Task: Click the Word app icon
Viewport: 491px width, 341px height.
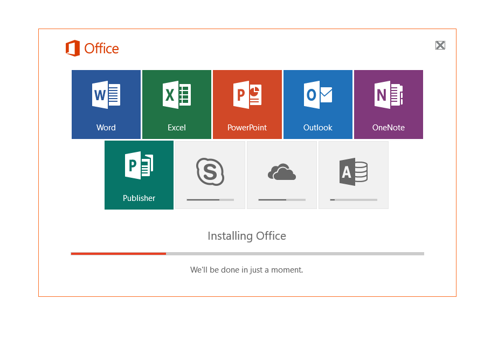Action: [106, 95]
